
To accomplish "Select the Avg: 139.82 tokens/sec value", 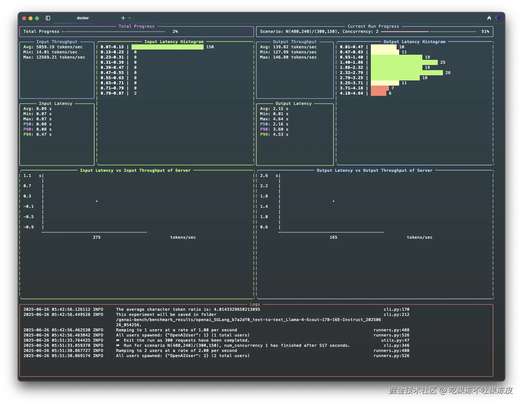I will tap(289, 47).
